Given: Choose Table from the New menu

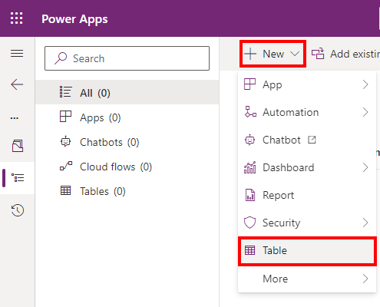Looking at the screenshot, I should coord(307,251).
